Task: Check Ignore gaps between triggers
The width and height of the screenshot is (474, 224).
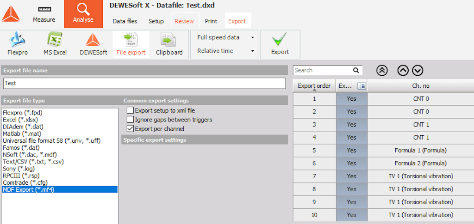Action: click(130, 120)
